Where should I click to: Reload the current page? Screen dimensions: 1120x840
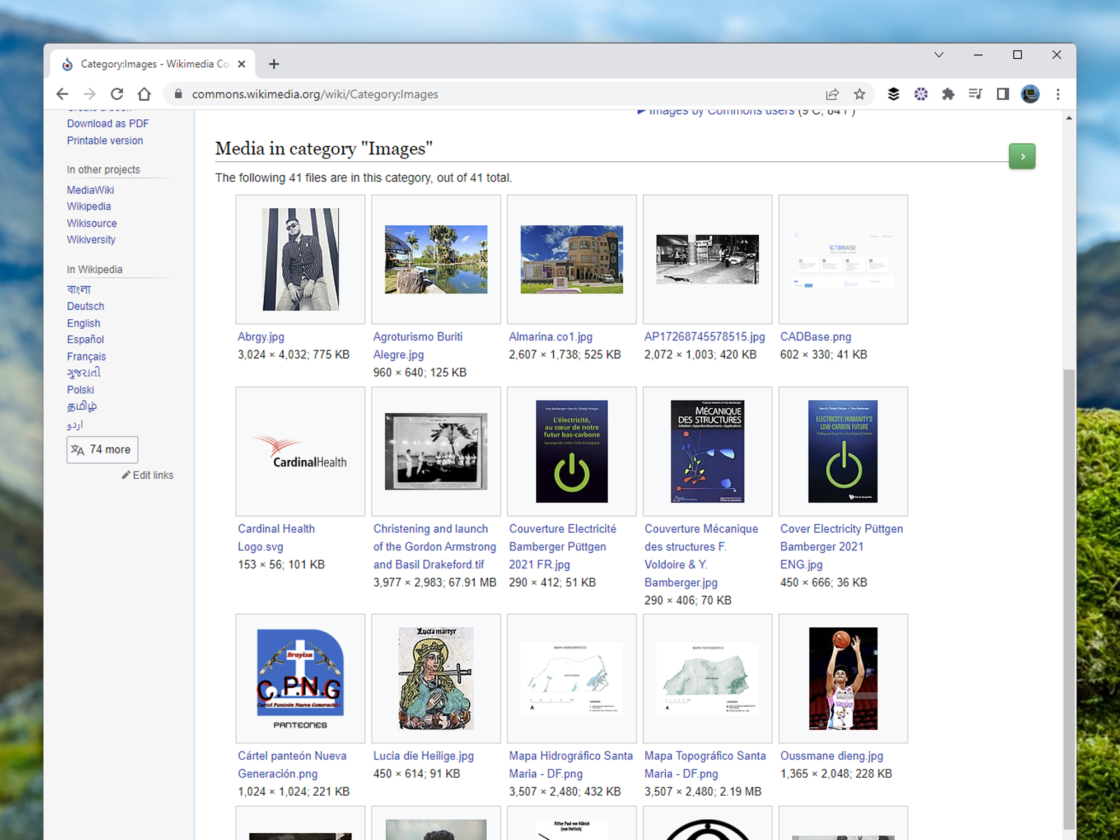pyautogui.click(x=117, y=95)
